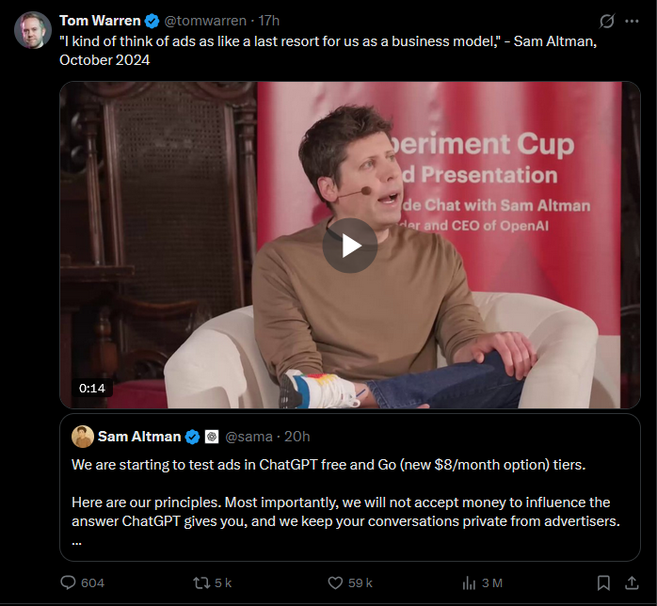
Task: Click the 17h post timestamp
Action: point(269,21)
